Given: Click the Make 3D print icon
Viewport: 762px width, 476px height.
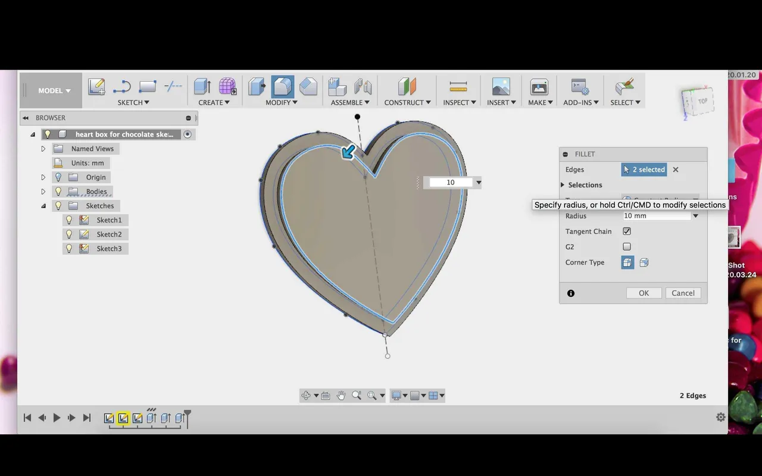Looking at the screenshot, I should pyautogui.click(x=539, y=87).
